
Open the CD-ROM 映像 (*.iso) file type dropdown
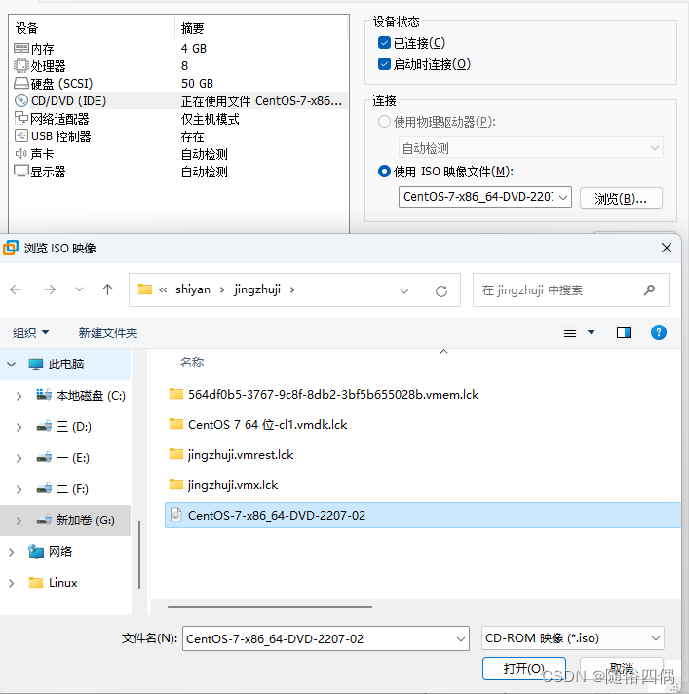click(573, 638)
